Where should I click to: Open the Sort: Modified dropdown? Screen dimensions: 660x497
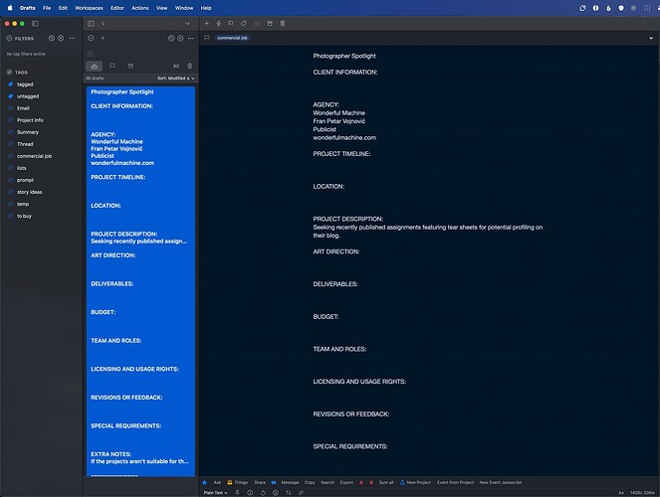[176, 79]
